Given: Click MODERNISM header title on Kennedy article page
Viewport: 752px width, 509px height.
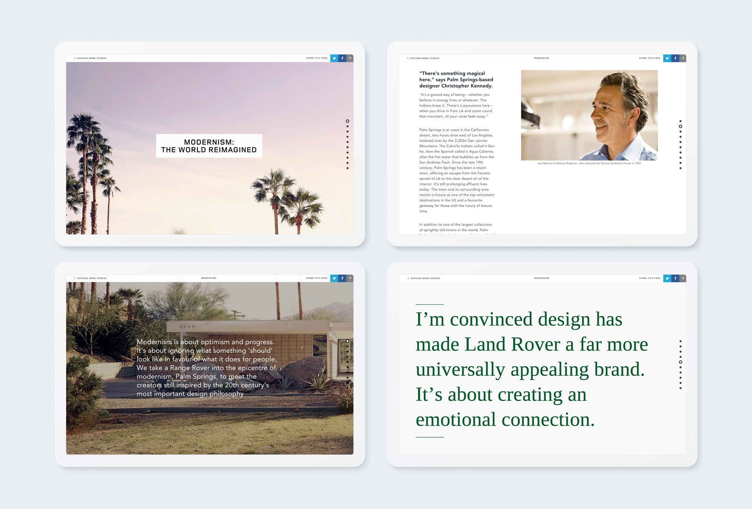Looking at the screenshot, I should coord(542,58).
